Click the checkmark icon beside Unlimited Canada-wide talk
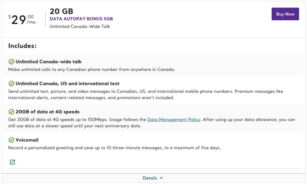This screenshot has width=307, height=184. point(11,62)
